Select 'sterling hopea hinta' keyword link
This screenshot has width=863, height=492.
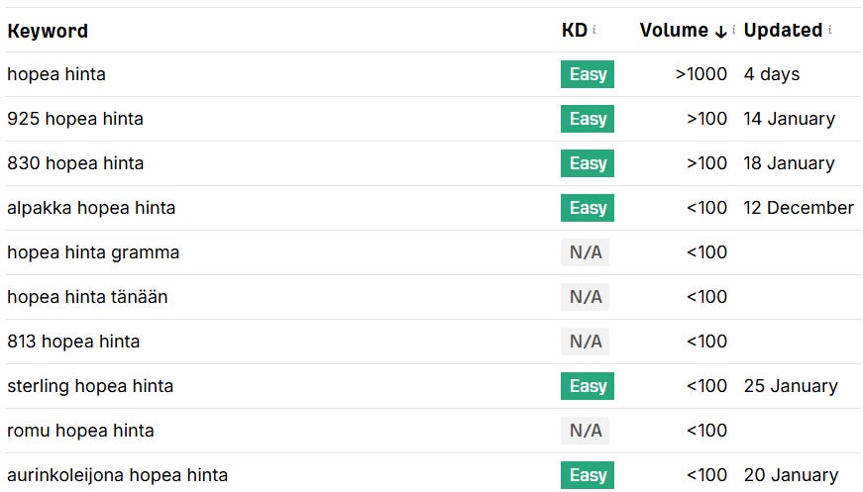(x=90, y=386)
